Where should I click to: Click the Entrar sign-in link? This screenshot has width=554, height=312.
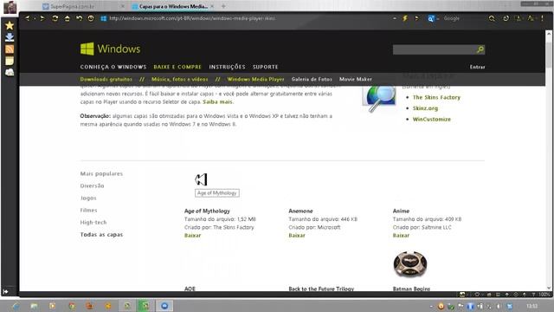(477, 67)
